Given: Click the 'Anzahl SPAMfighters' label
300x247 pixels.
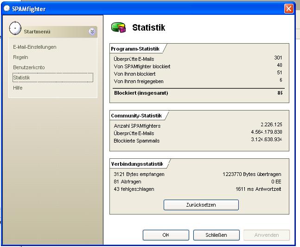Looking at the screenshot, I should pos(137,126).
